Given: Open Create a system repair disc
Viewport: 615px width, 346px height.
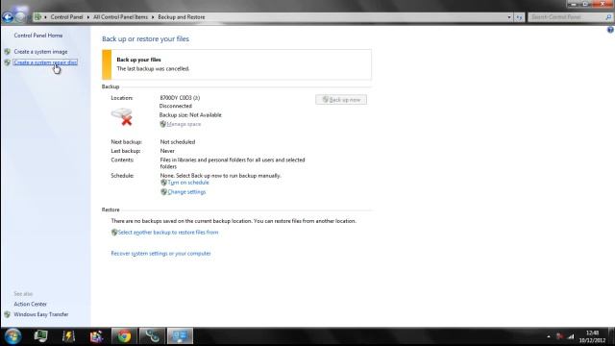Looking at the screenshot, I should point(45,62).
